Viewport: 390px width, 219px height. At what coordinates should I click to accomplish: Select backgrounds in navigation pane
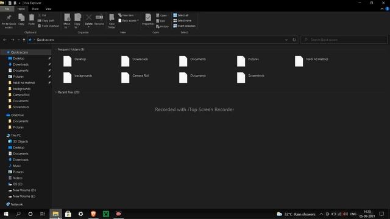[22, 89]
